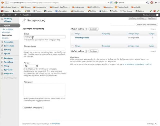Click the Dashboard house icon in sidebar
Viewport: 160px width, 126px height.
(2, 19)
